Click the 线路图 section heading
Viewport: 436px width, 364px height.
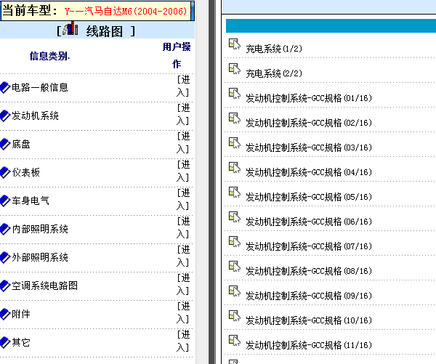(x=104, y=31)
